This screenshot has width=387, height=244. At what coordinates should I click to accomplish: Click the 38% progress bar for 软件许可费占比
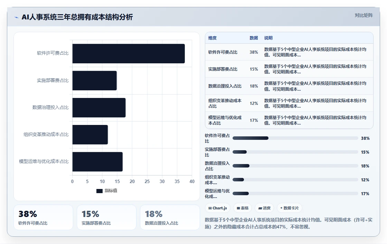pos(295,138)
